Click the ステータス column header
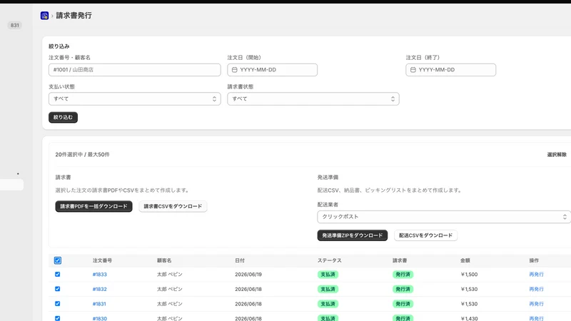This screenshot has height=321, width=571. 330,260
